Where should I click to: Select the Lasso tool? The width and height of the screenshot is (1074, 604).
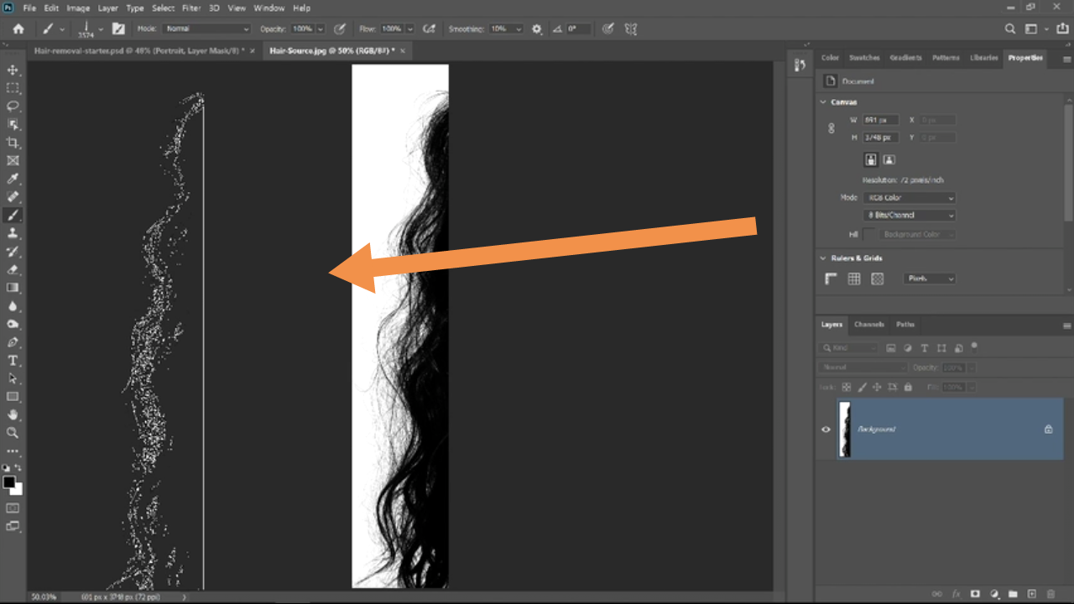tap(13, 106)
